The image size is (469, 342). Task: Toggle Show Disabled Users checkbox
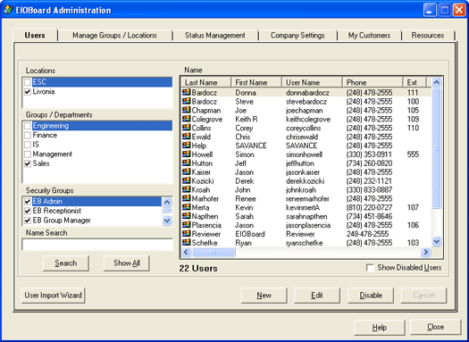coord(370,268)
